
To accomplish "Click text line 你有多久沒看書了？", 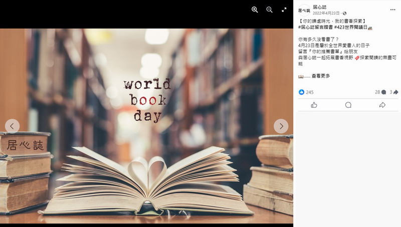I will coord(318,39).
